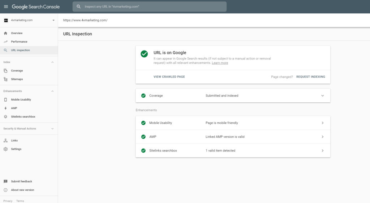Open the Privacy link
The width and height of the screenshot is (370, 203).
click(8, 201)
